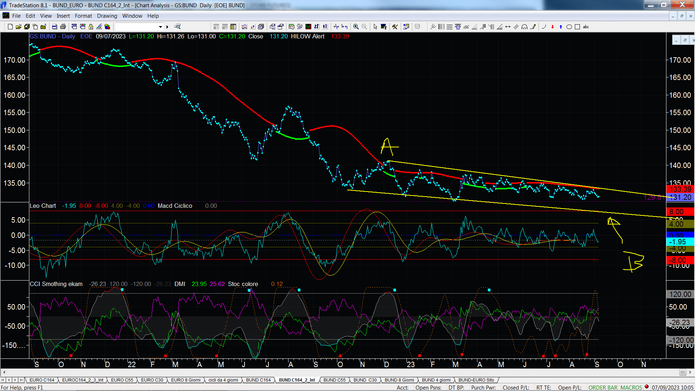This screenshot has width=695, height=391.
Task: Click the blue candlestick bars icon
Action: 325,27
